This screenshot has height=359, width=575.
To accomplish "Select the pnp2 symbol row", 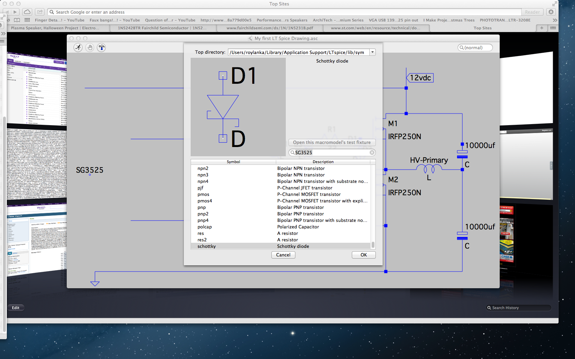I will click(x=281, y=214).
